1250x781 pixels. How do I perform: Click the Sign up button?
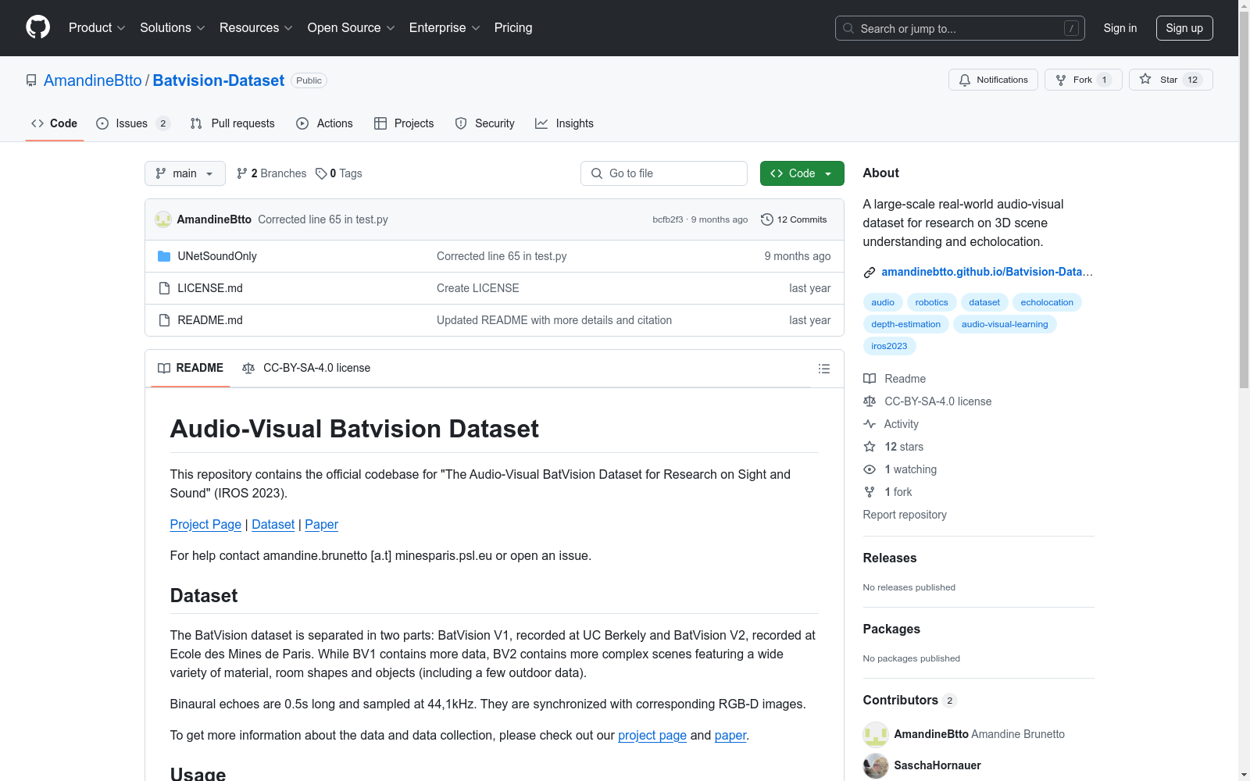[x=1184, y=28]
